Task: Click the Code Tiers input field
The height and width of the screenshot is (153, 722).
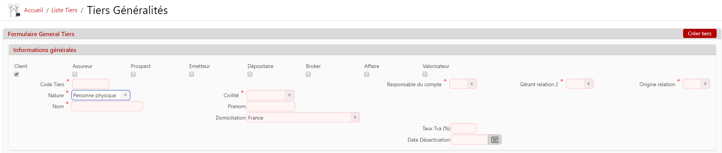Action: (91, 84)
